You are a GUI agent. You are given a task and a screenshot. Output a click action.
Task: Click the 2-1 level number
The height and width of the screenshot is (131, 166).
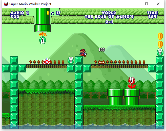(109, 22)
